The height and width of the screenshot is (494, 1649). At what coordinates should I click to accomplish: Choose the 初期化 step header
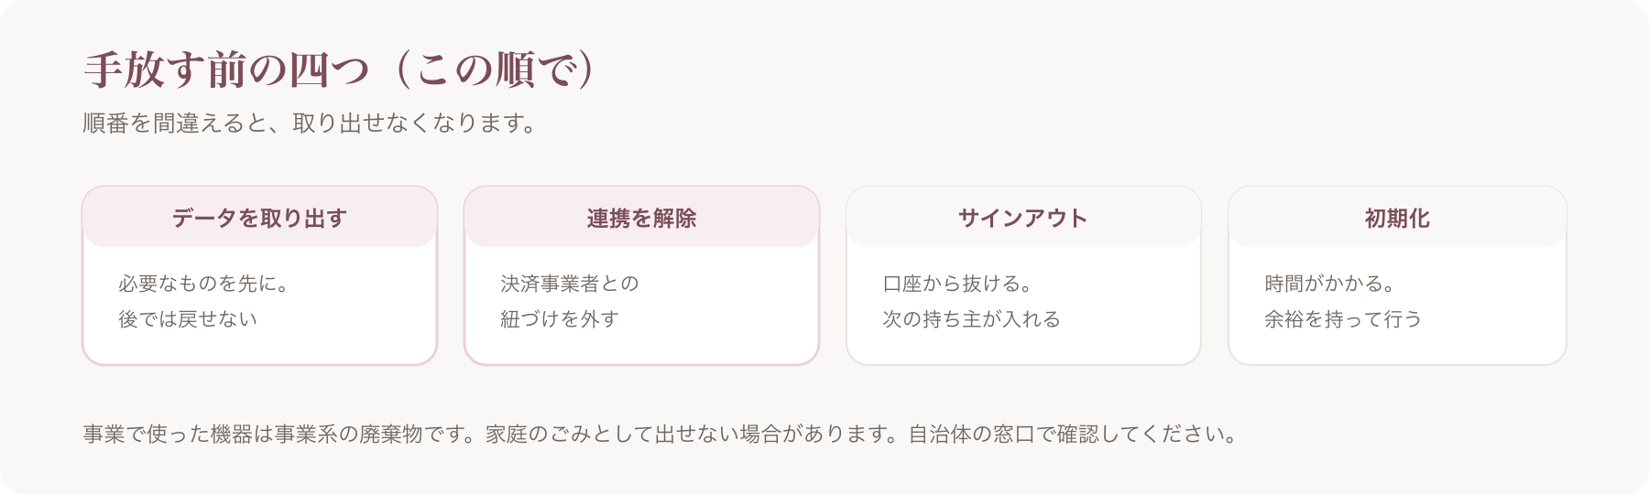point(1397,218)
